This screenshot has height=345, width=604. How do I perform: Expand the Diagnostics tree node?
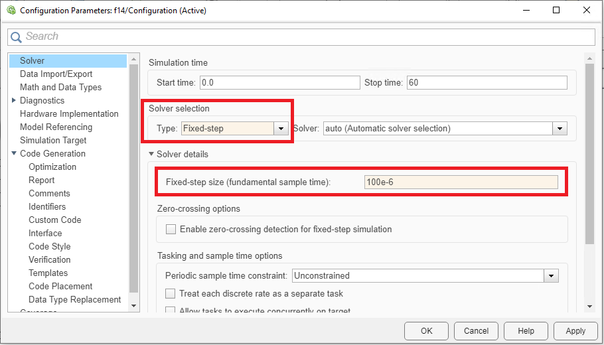tap(14, 100)
